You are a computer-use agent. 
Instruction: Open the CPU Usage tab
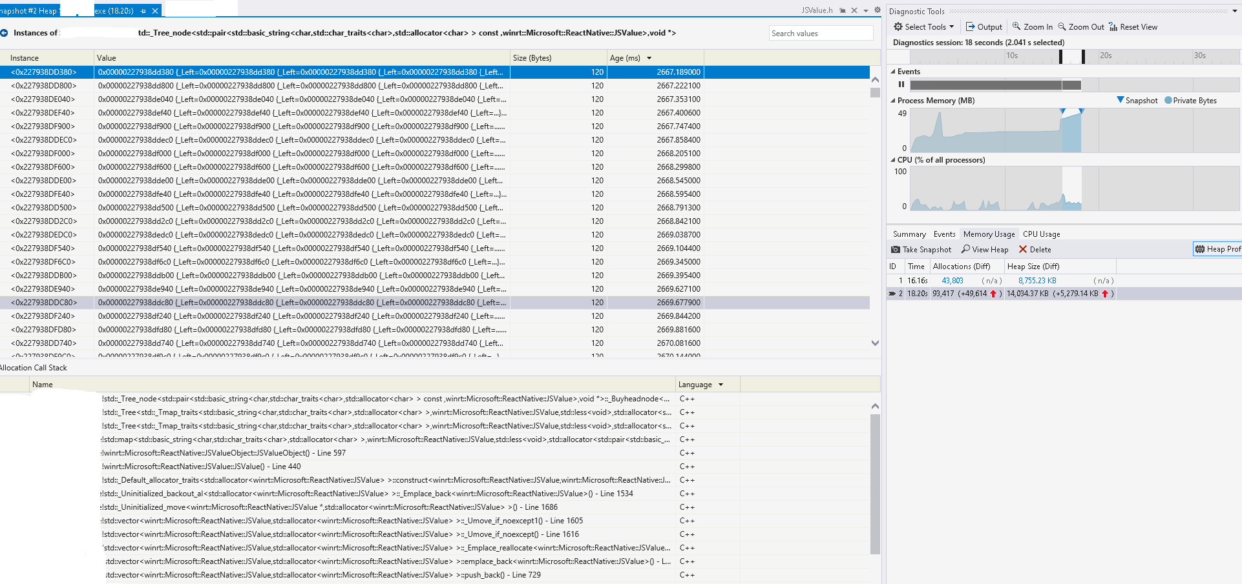(x=1041, y=234)
